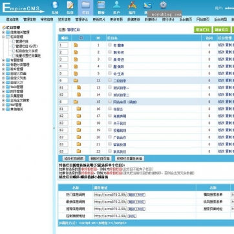The width and height of the screenshot is (234, 234).
Task: Check the checkbox for 测试目录一 (ID 13)
Action: (x=110, y=87)
